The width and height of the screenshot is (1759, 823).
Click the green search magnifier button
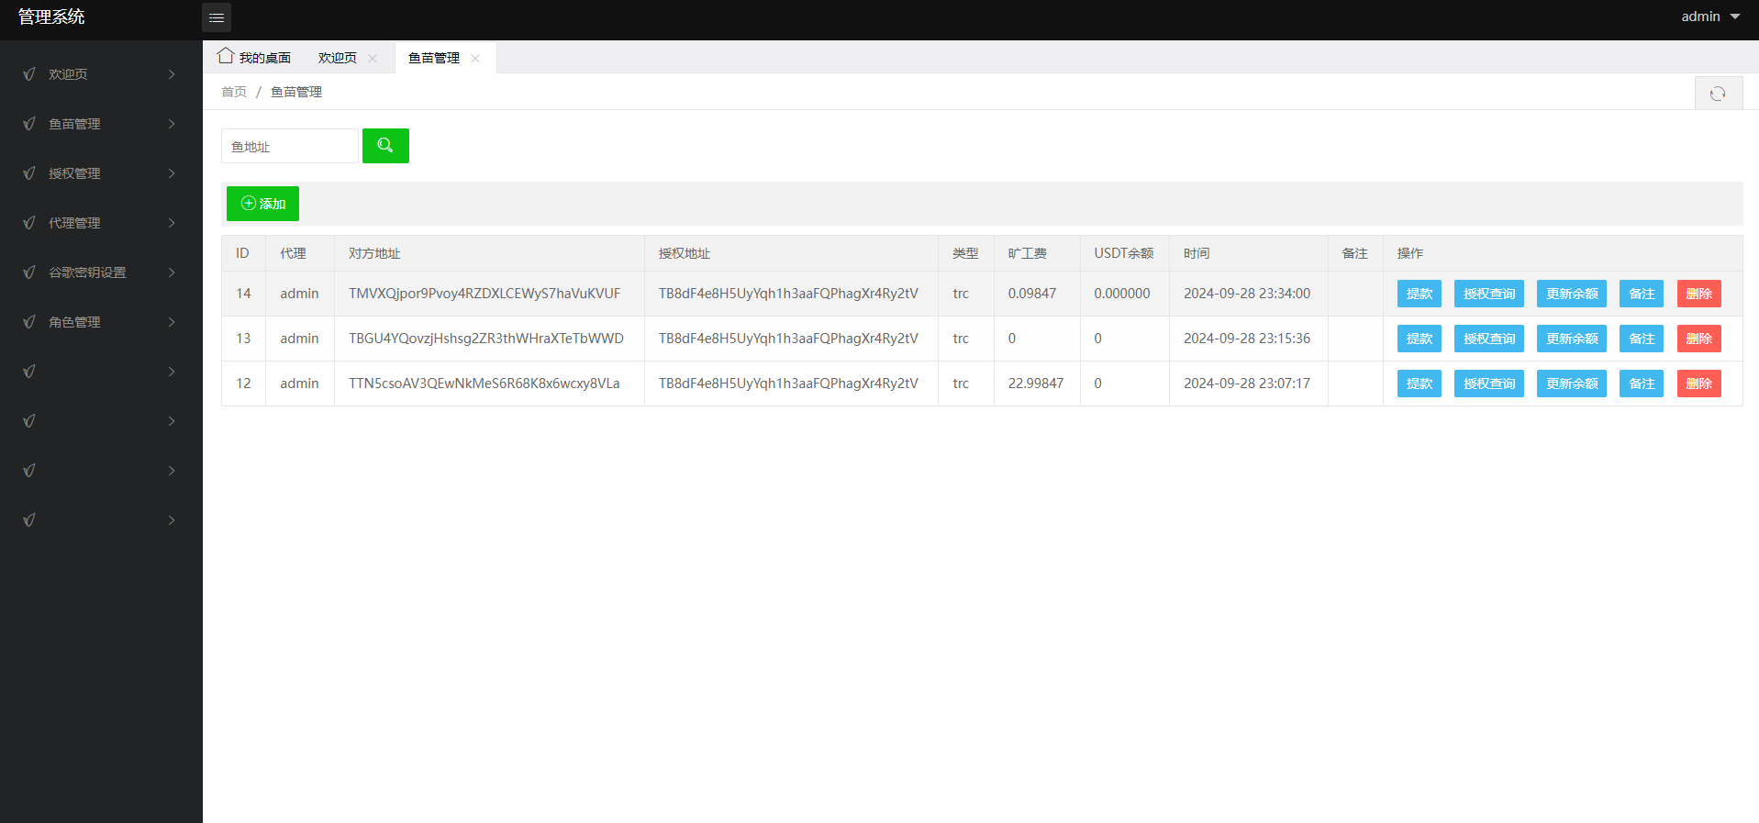385,146
